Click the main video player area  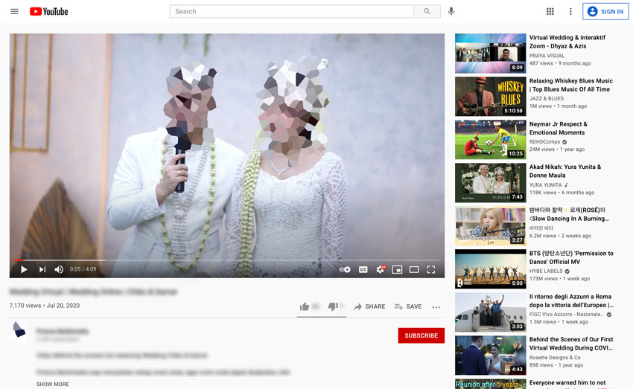(x=227, y=155)
